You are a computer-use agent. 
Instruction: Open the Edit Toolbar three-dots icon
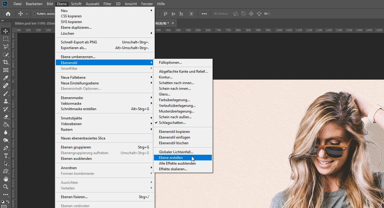tap(6, 195)
